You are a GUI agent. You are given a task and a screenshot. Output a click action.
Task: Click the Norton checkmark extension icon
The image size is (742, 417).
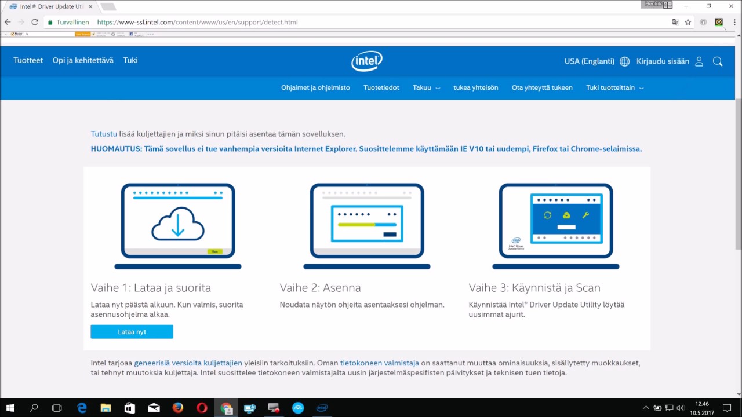tap(719, 22)
